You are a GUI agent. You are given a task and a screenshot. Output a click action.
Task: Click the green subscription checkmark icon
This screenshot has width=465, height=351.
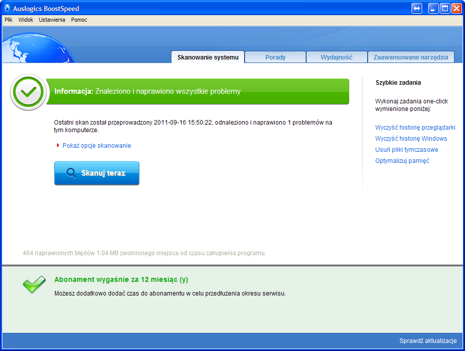[x=34, y=284]
